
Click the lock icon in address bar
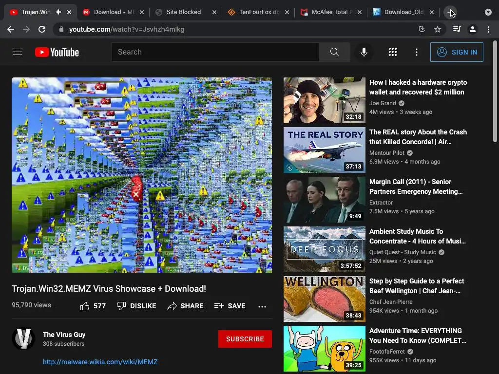(62, 29)
